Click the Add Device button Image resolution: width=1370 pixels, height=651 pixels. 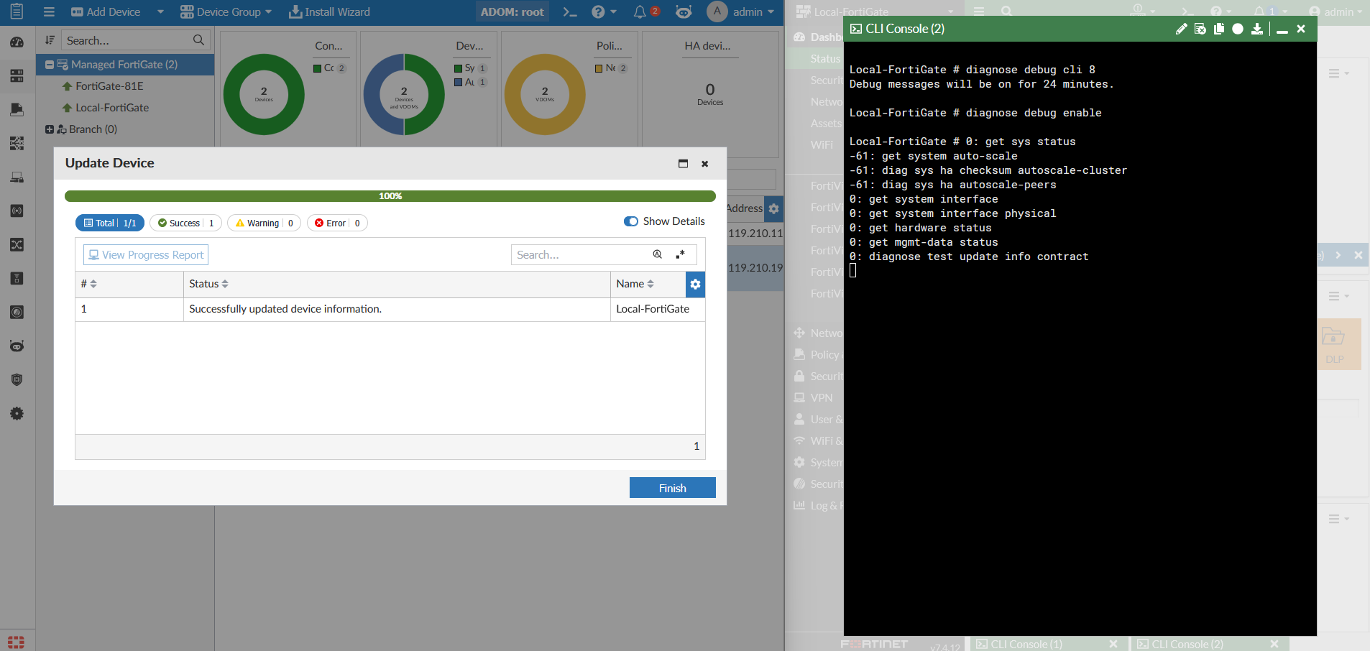point(106,12)
